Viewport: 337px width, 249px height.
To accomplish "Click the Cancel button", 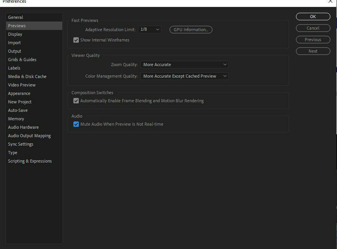I will [313, 28].
